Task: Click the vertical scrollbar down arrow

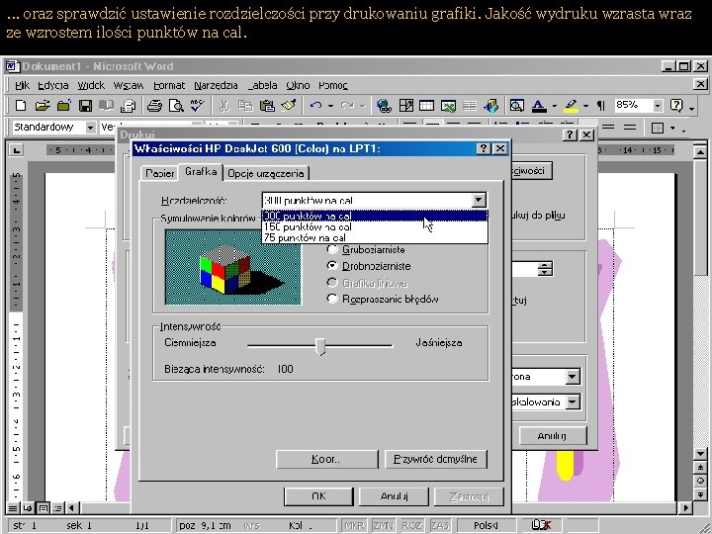Action: coord(700,454)
